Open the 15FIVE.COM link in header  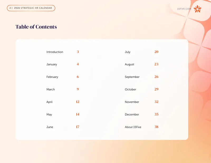click(x=184, y=9)
